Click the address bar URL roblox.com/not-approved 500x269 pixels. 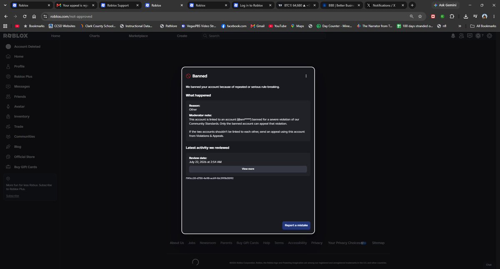pos(71,16)
